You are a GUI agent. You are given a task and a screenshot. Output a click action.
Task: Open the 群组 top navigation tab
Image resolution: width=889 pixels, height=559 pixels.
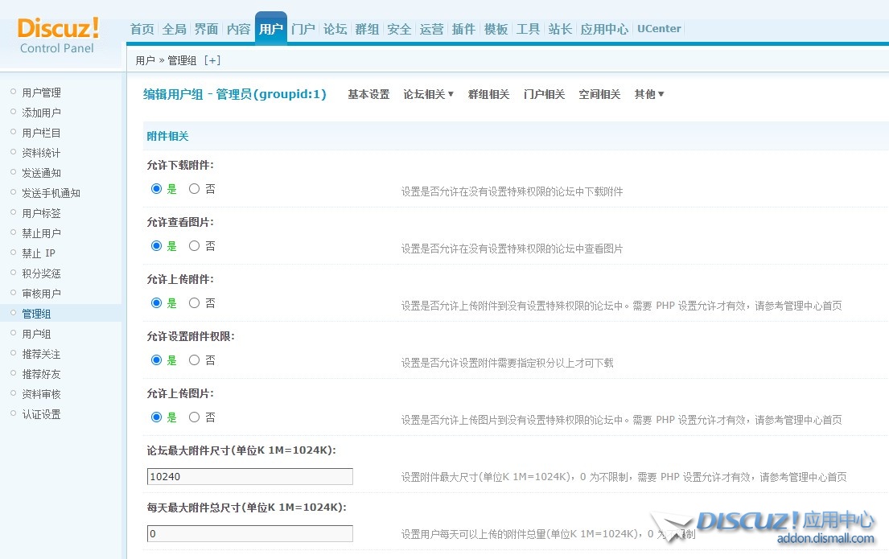point(368,29)
